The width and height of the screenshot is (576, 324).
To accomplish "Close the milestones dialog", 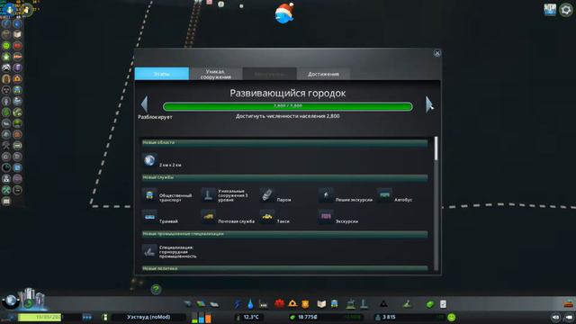I will (437, 53).
